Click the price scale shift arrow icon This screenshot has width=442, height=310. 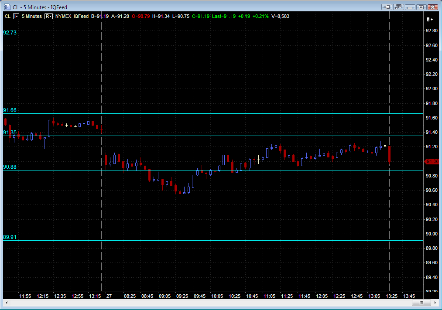(430, 20)
